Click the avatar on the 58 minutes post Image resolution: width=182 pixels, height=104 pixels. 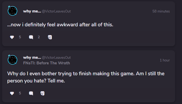pyautogui.click(x=13, y=11)
